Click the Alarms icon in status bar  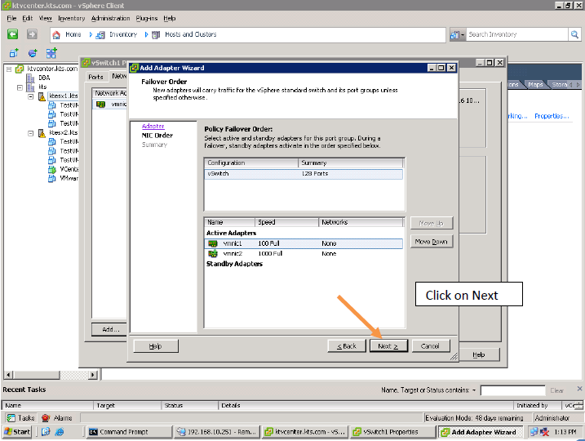click(46, 418)
